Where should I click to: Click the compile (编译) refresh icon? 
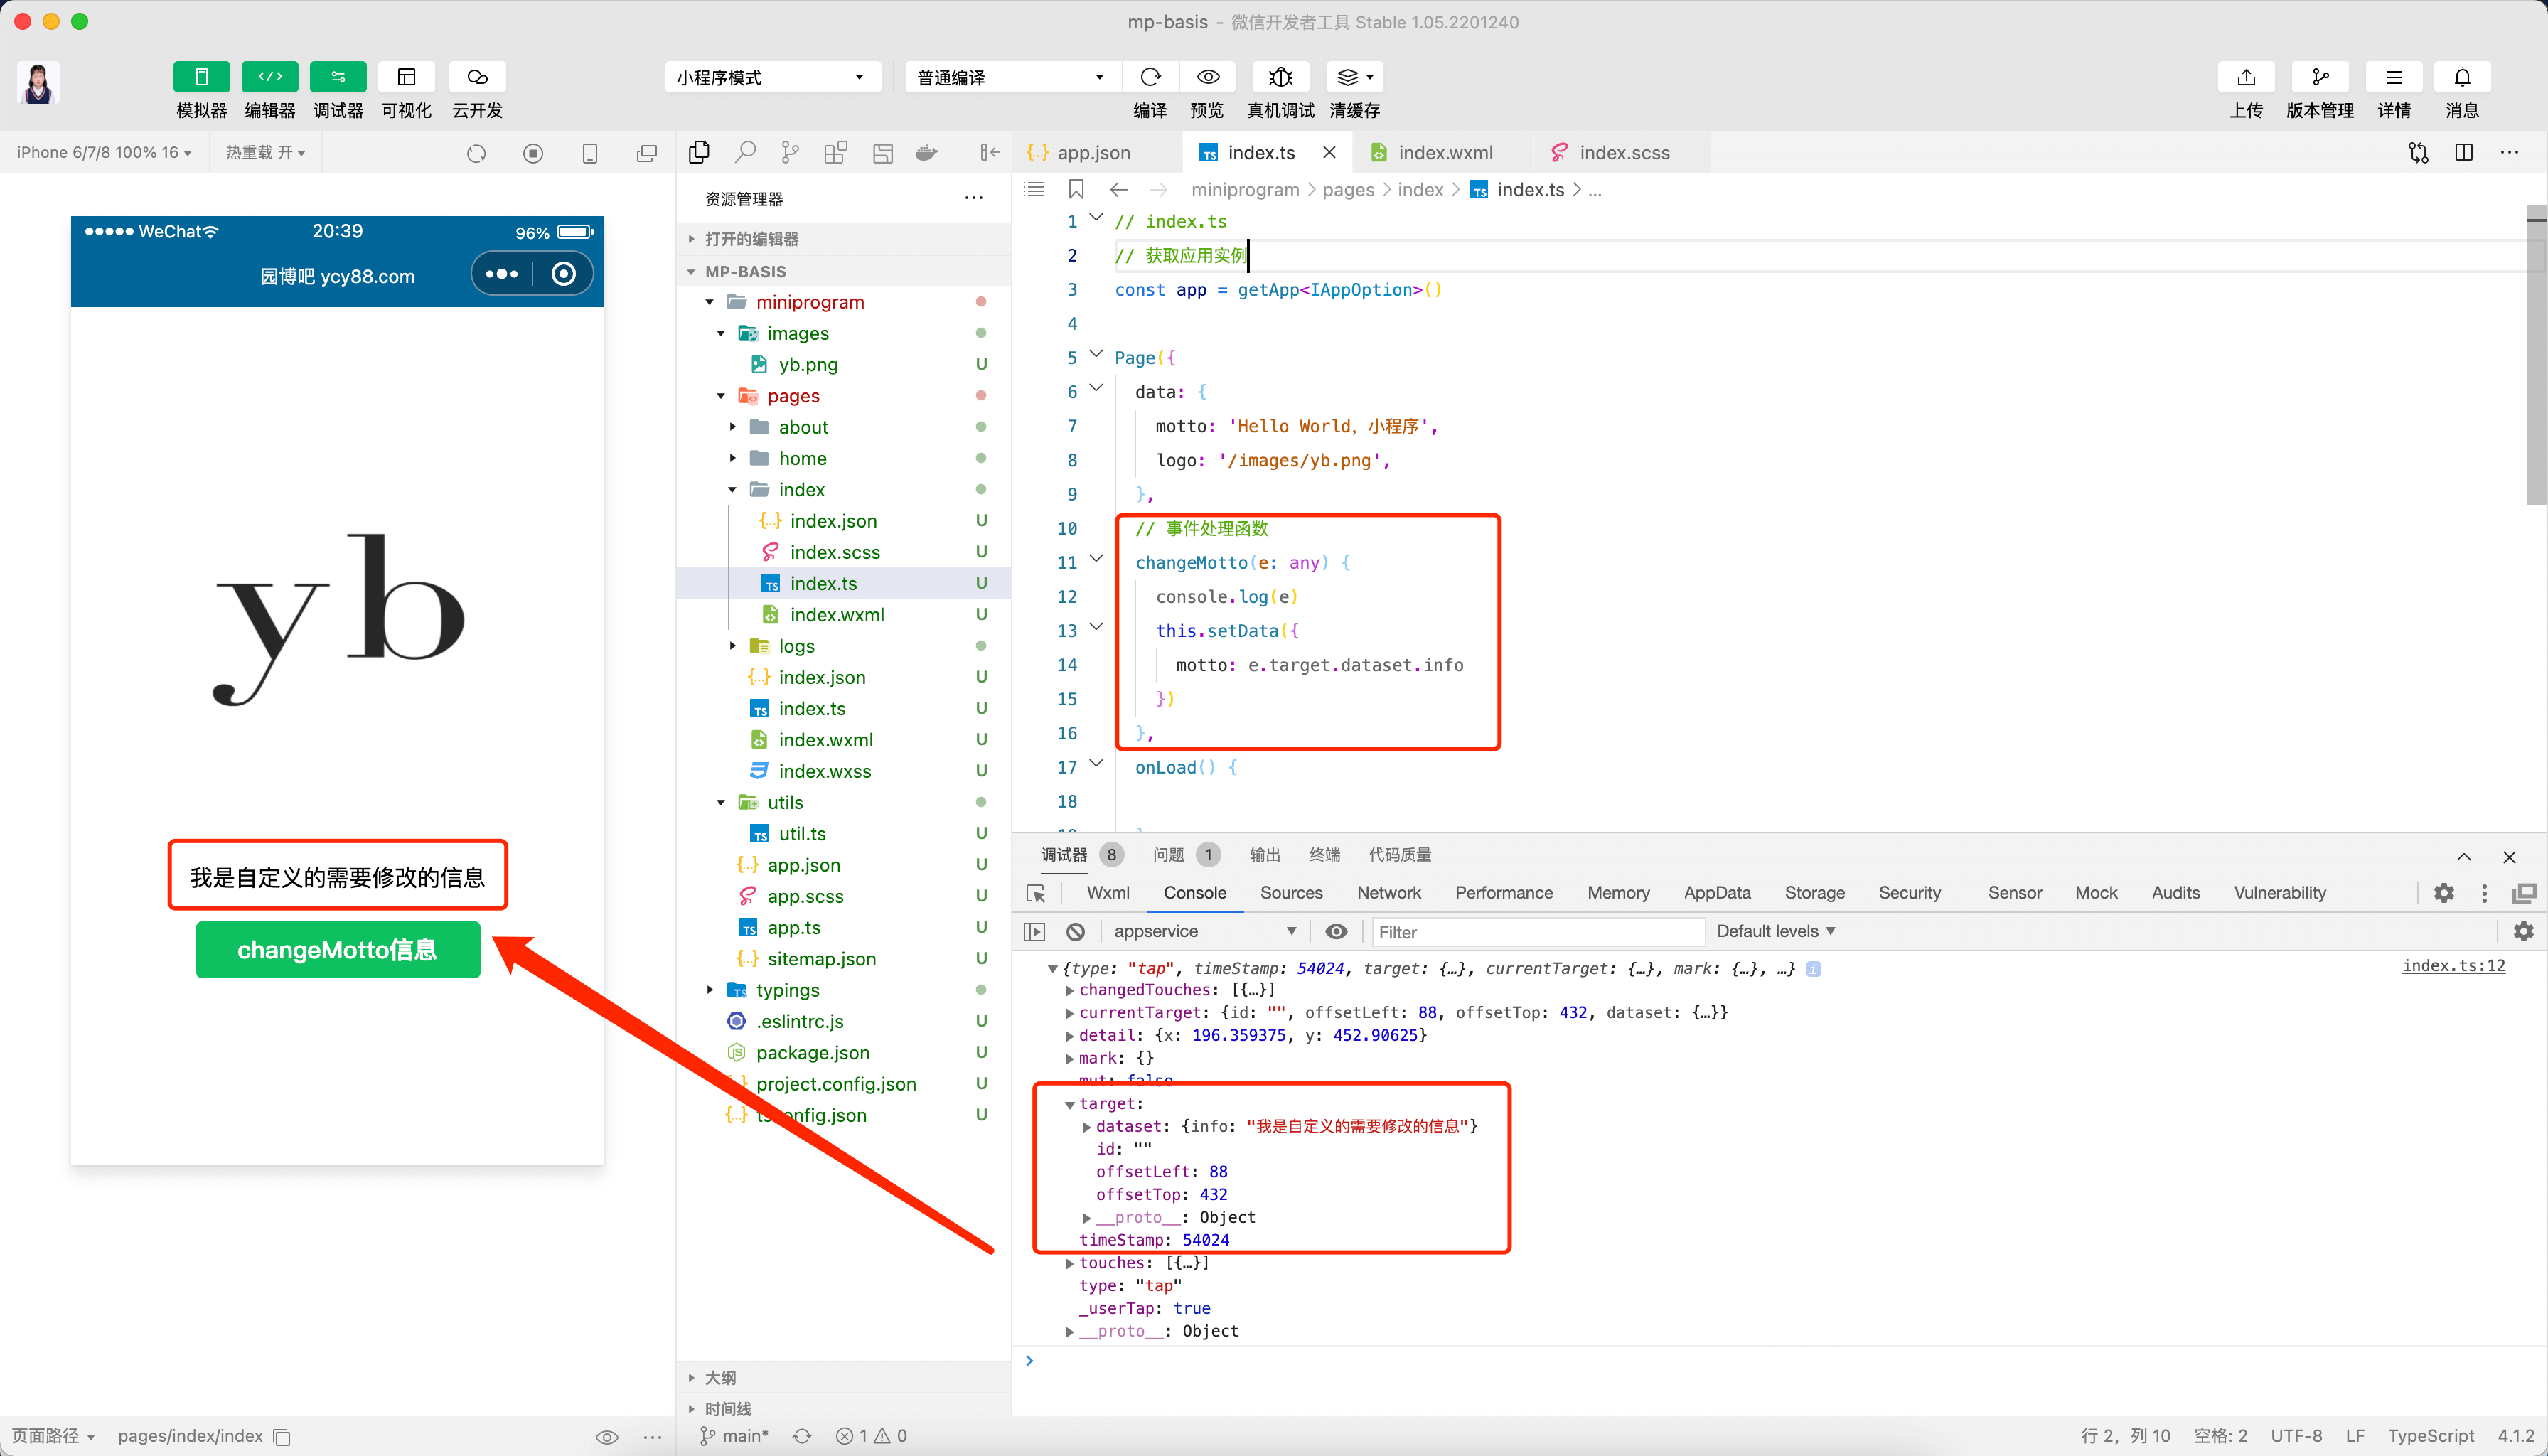click(x=1150, y=77)
